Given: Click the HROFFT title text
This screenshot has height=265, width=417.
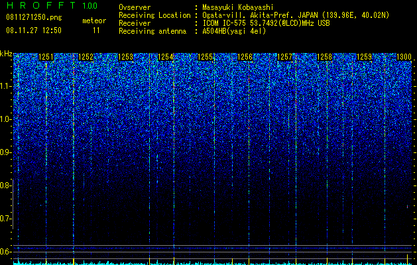Looking at the screenshot, I should click(40, 5).
